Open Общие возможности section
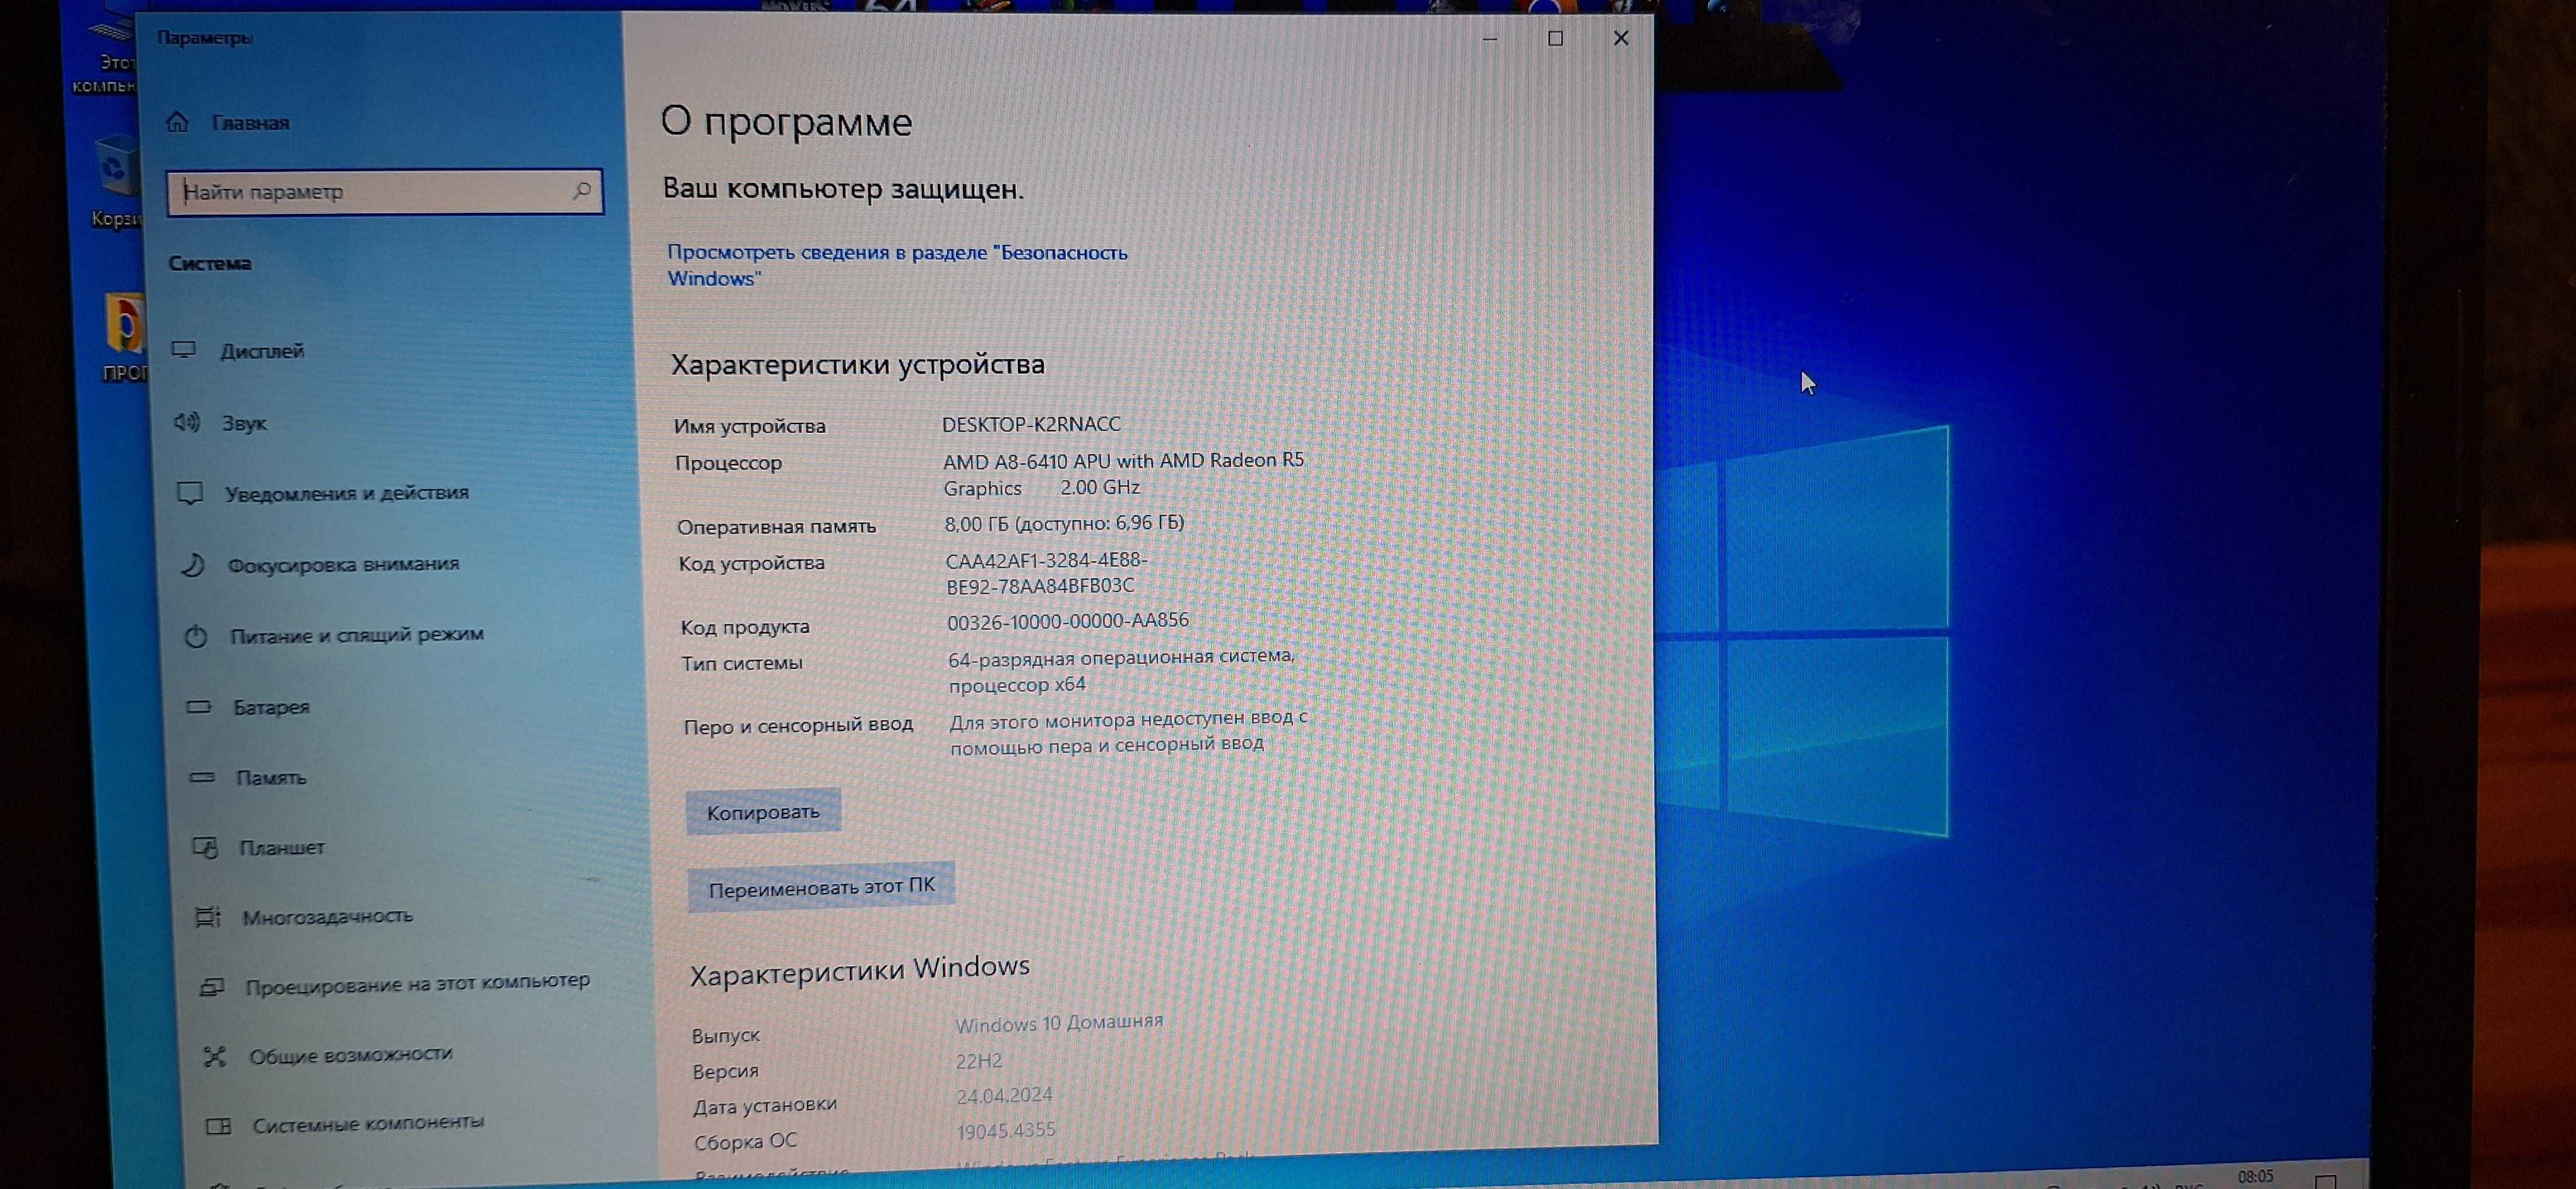Image resolution: width=2576 pixels, height=1189 pixels. [350, 1054]
